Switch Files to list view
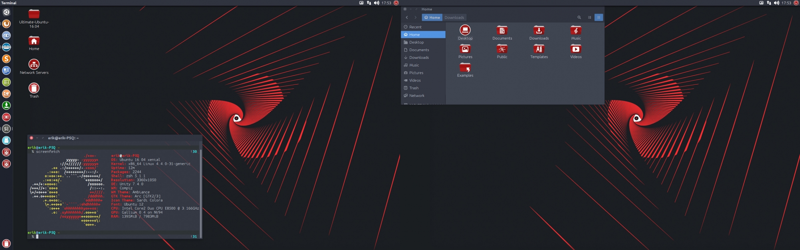 [590, 17]
